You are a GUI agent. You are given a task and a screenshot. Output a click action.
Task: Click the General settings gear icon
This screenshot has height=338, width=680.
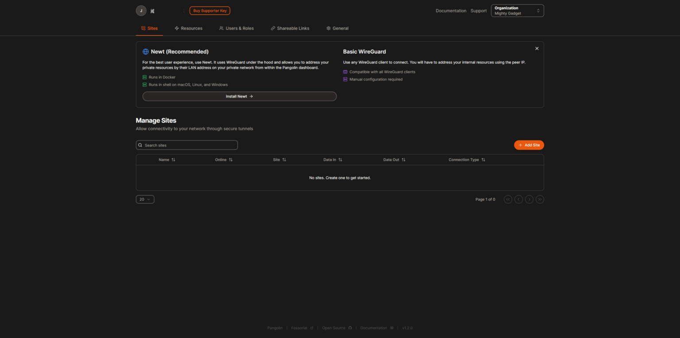pos(328,28)
